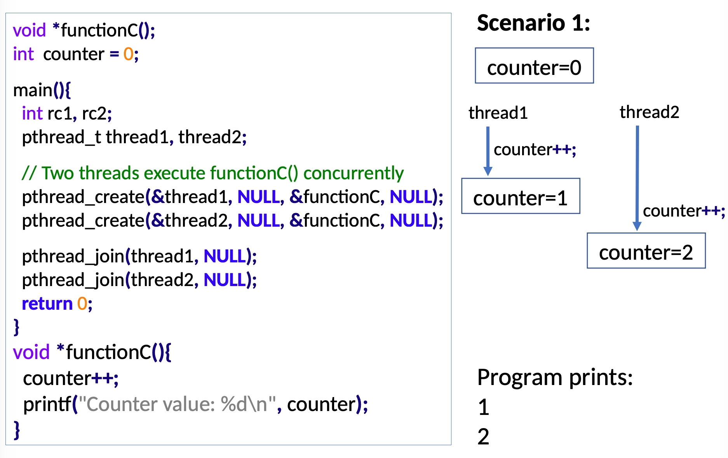Click the "pthread_t thread1, thread2;" line
The image size is (728, 458).
(x=134, y=137)
